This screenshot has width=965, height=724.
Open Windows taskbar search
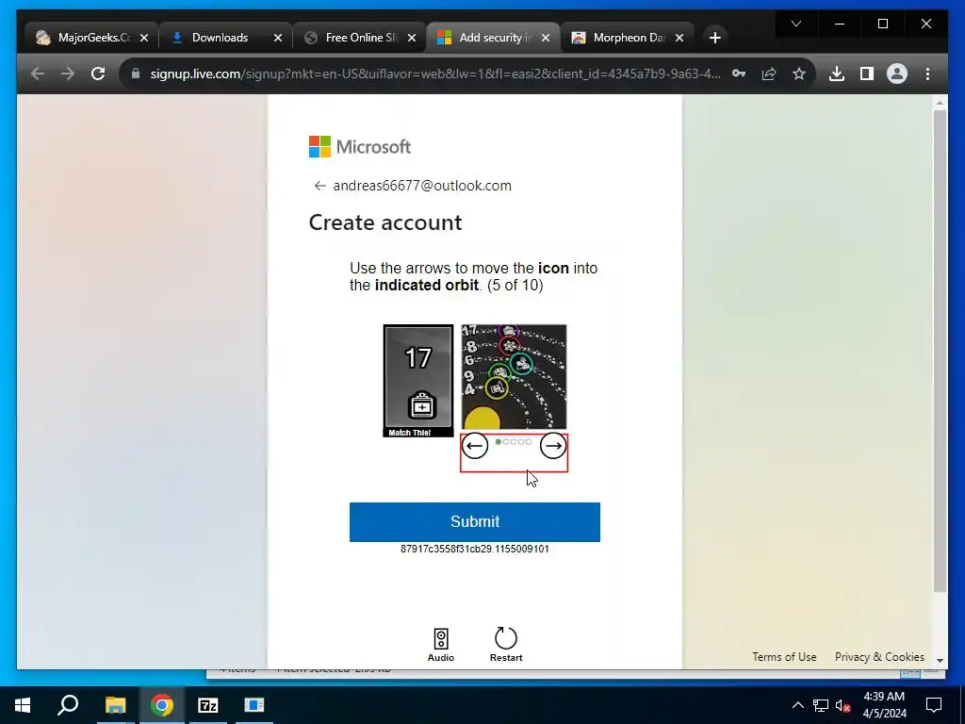point(68,705)
